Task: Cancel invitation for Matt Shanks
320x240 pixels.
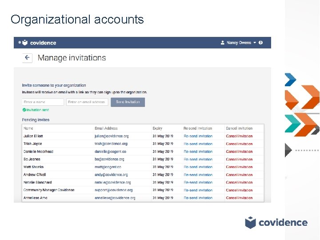Action: 239,167
